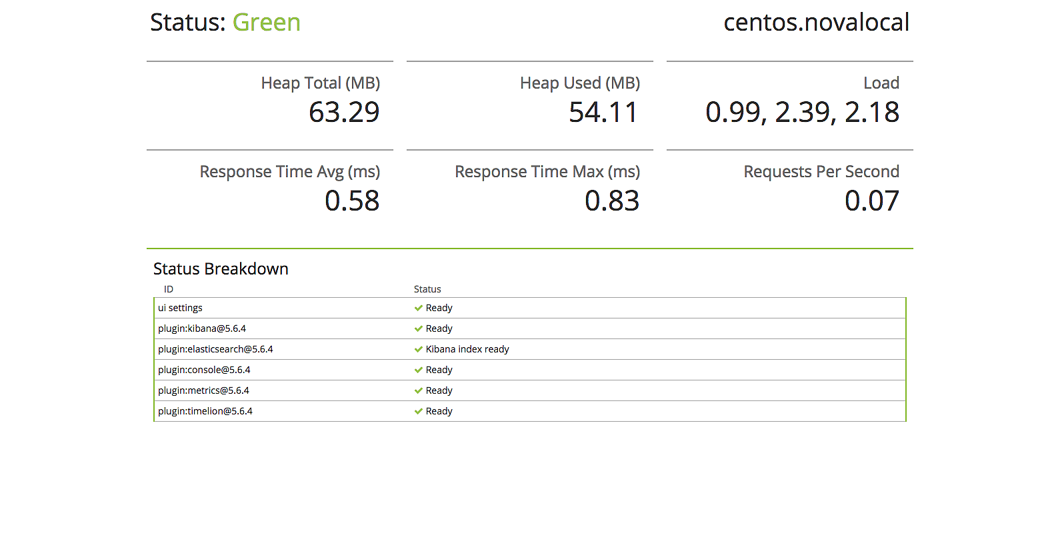The width and height of the screenshot is (1044, 545).
Task: Click the Heap Used value 54.11
Action: point(603,112)
